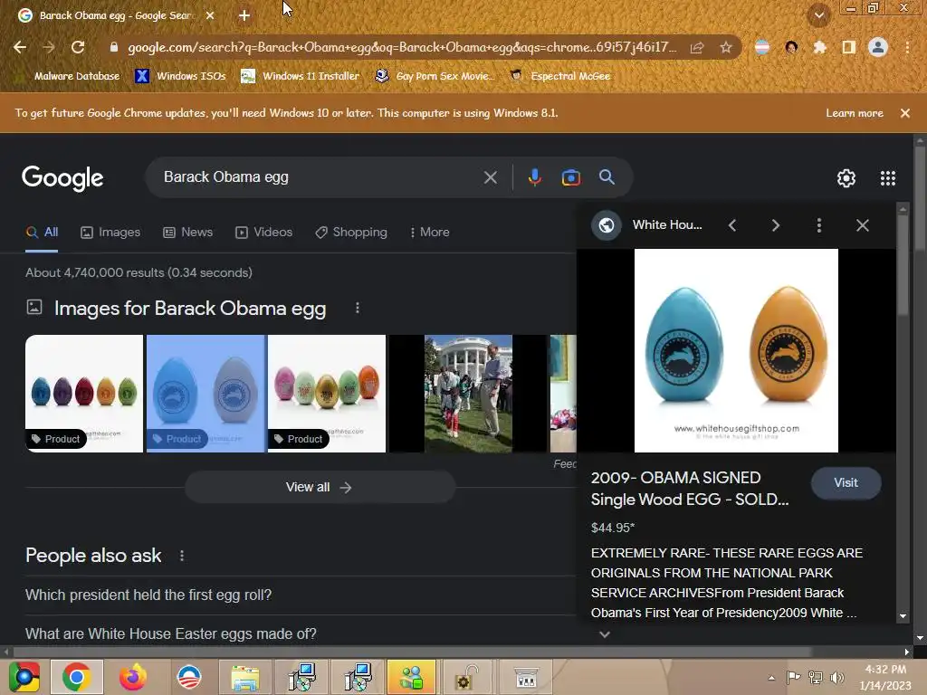Open the pastel eggs product thumbnail

(327, 394)
